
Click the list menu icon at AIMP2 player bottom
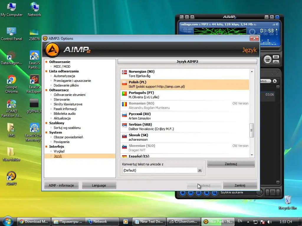pyautogui.click(x=273, y=192)
